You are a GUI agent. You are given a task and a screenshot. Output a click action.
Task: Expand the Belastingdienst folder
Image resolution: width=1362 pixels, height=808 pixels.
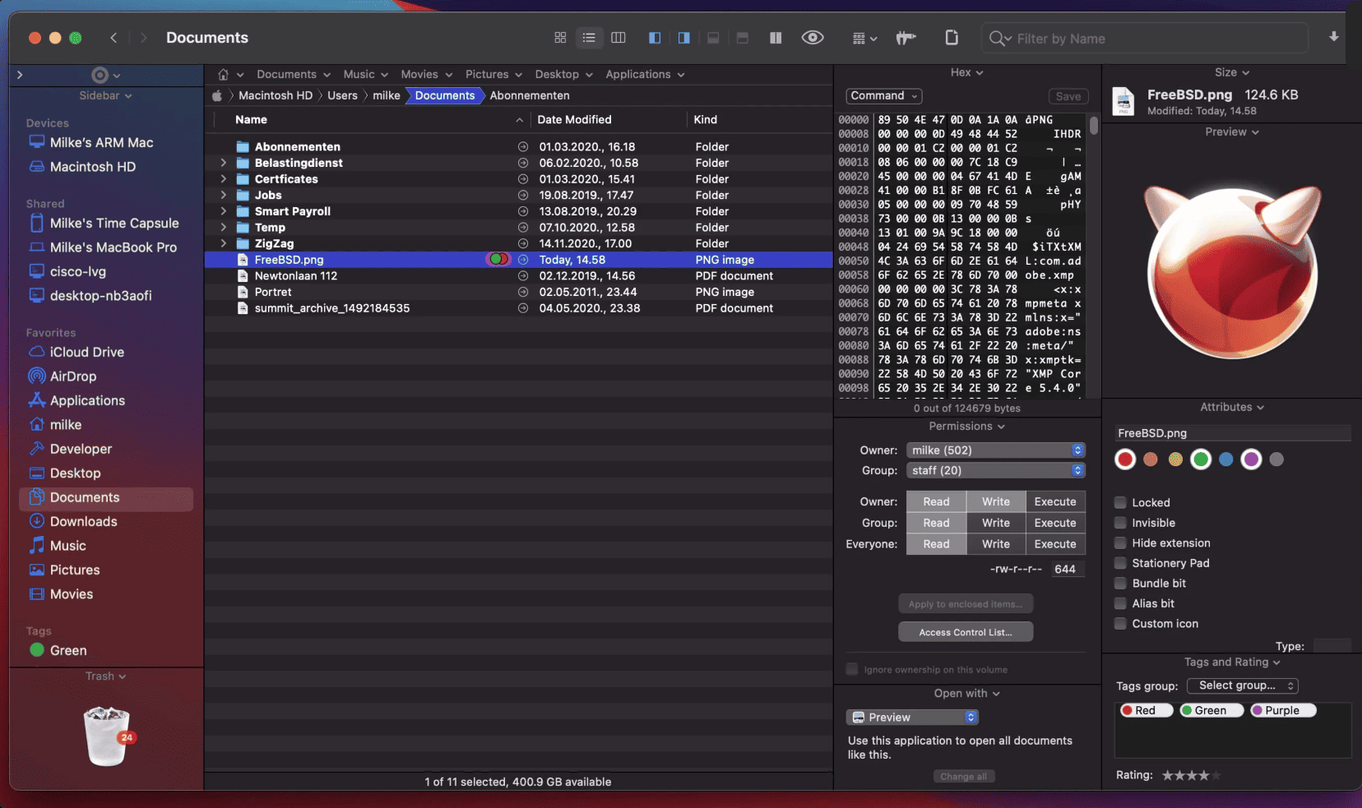pos(223,163)
